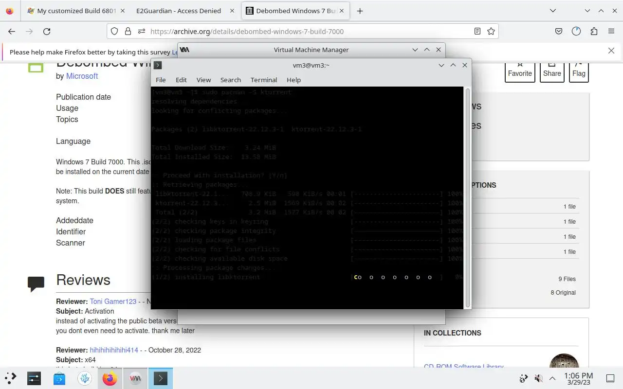
Task: Close the E2Guardian tab
Action: [x=232, y=11]
